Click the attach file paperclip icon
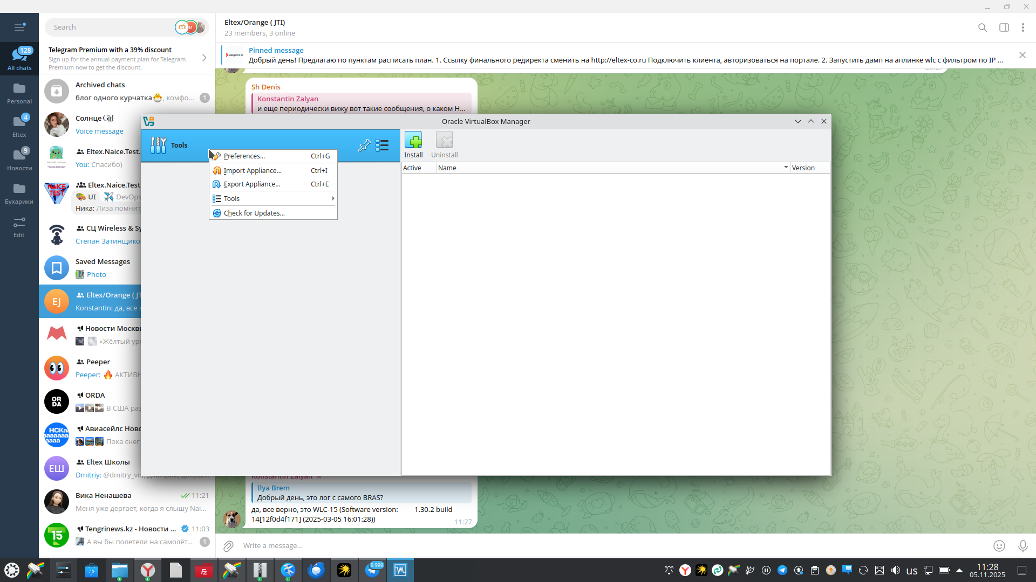Viewport: 1036px width, 582px height. [228, 546]
